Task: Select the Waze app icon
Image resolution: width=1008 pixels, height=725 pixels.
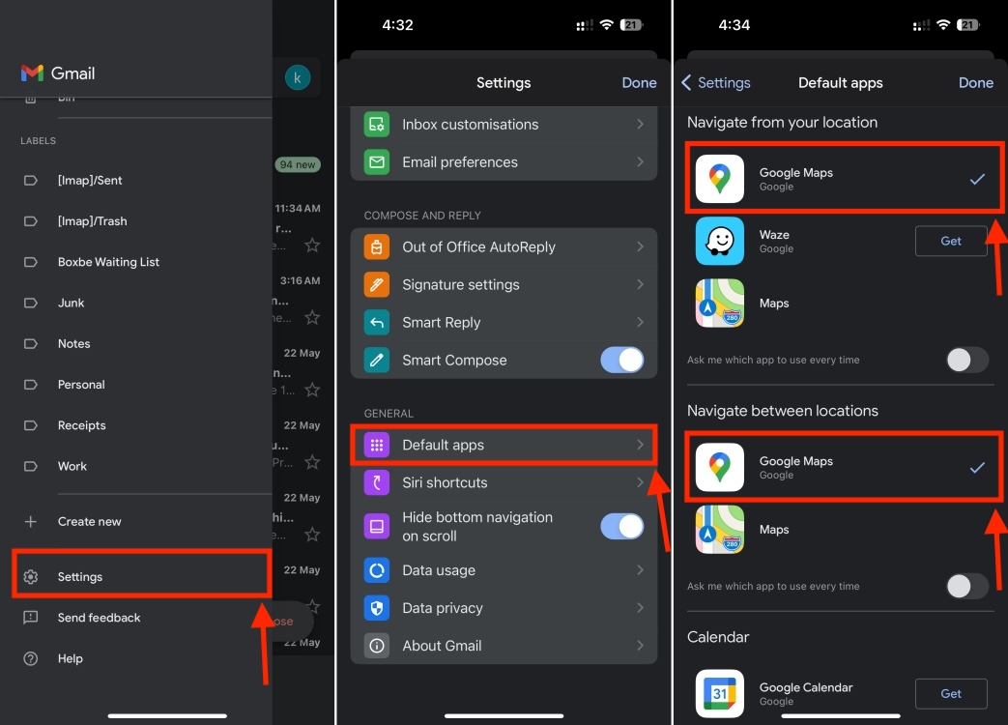Action: coord(719,241)
